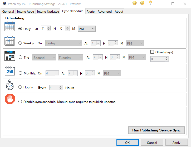This screenshot has width=191, height=147.
Task: Click the Patch My PC title bar icon
Action: pyautogui.click(x=4, y=4)
